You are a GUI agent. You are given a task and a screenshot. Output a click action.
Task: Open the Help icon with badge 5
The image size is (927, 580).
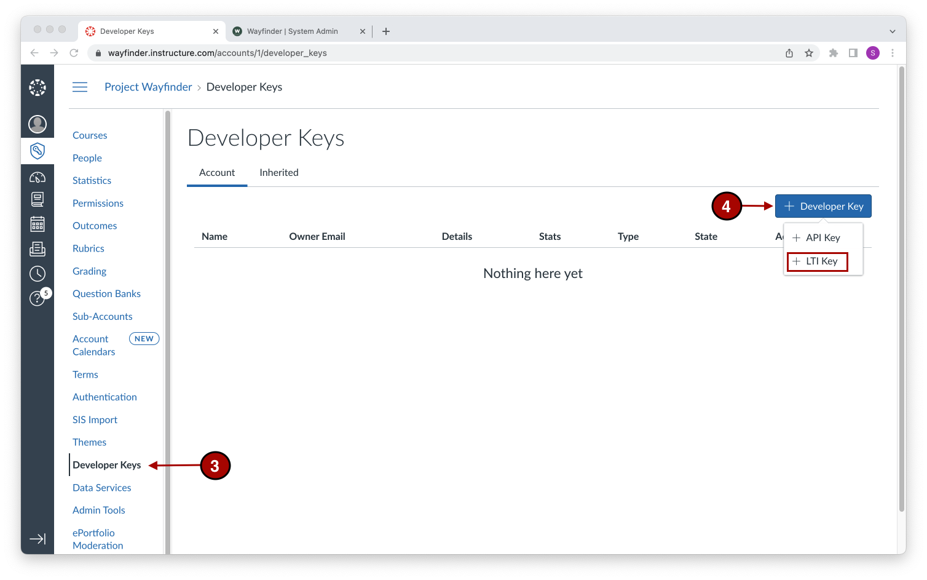pyautogui.click(x=39, y=297)
